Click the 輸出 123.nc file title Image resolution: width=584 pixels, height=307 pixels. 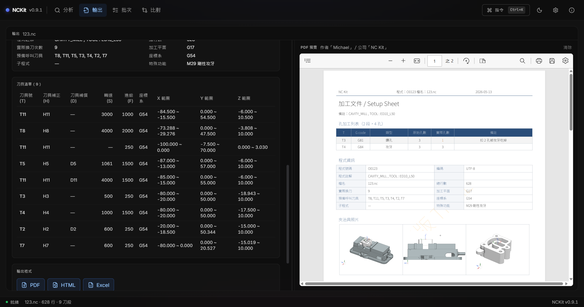coord(24,34)
